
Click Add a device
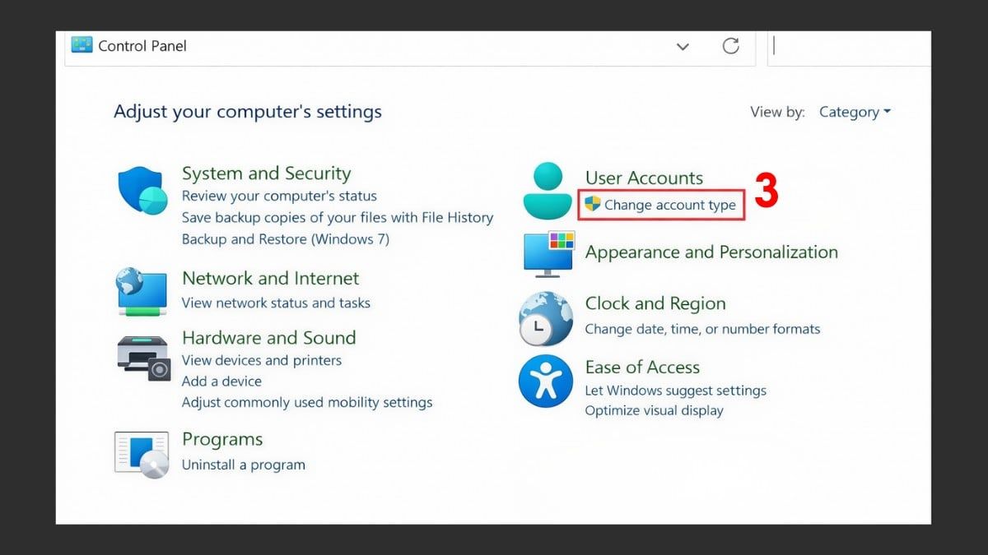[x=221, y=381]
